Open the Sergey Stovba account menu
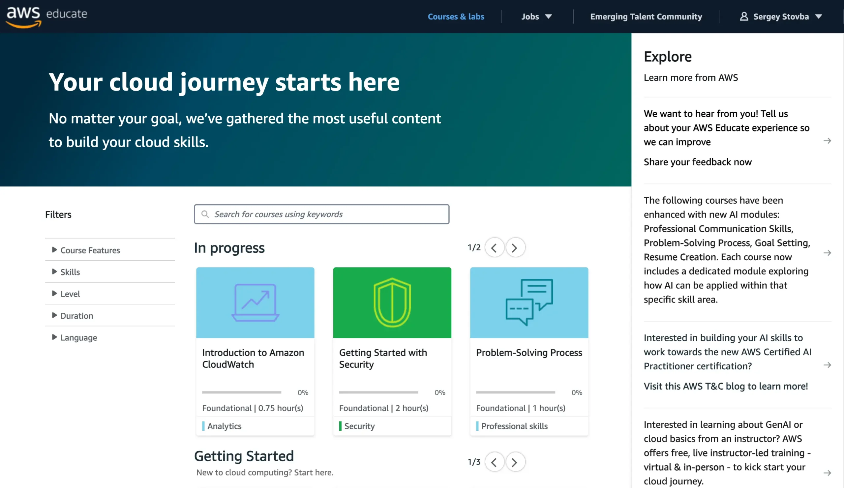844x488 pixels. coord(781,16)
